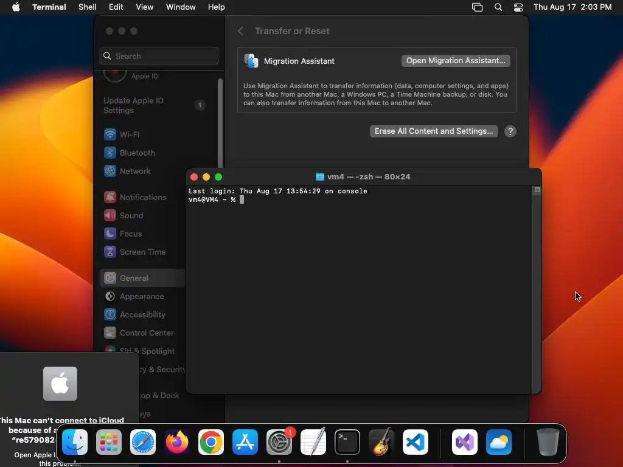Launch Google Chrome from the Dock
The width and height of the screenshot is (623, 467).
click(211, 442)
